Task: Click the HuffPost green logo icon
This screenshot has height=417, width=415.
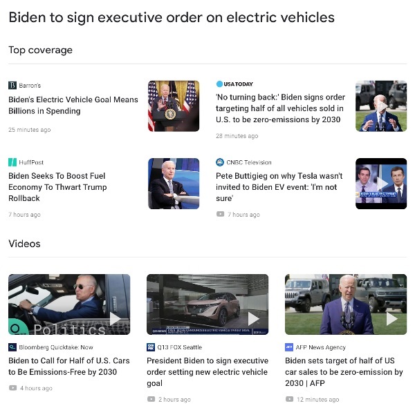Action: coord(12,162)
